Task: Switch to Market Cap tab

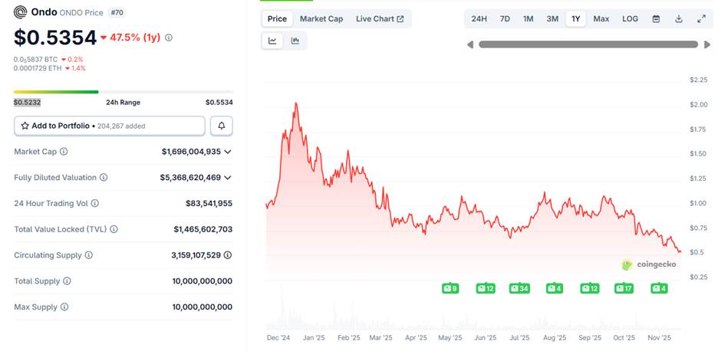Action: click(x=321, y=18)
